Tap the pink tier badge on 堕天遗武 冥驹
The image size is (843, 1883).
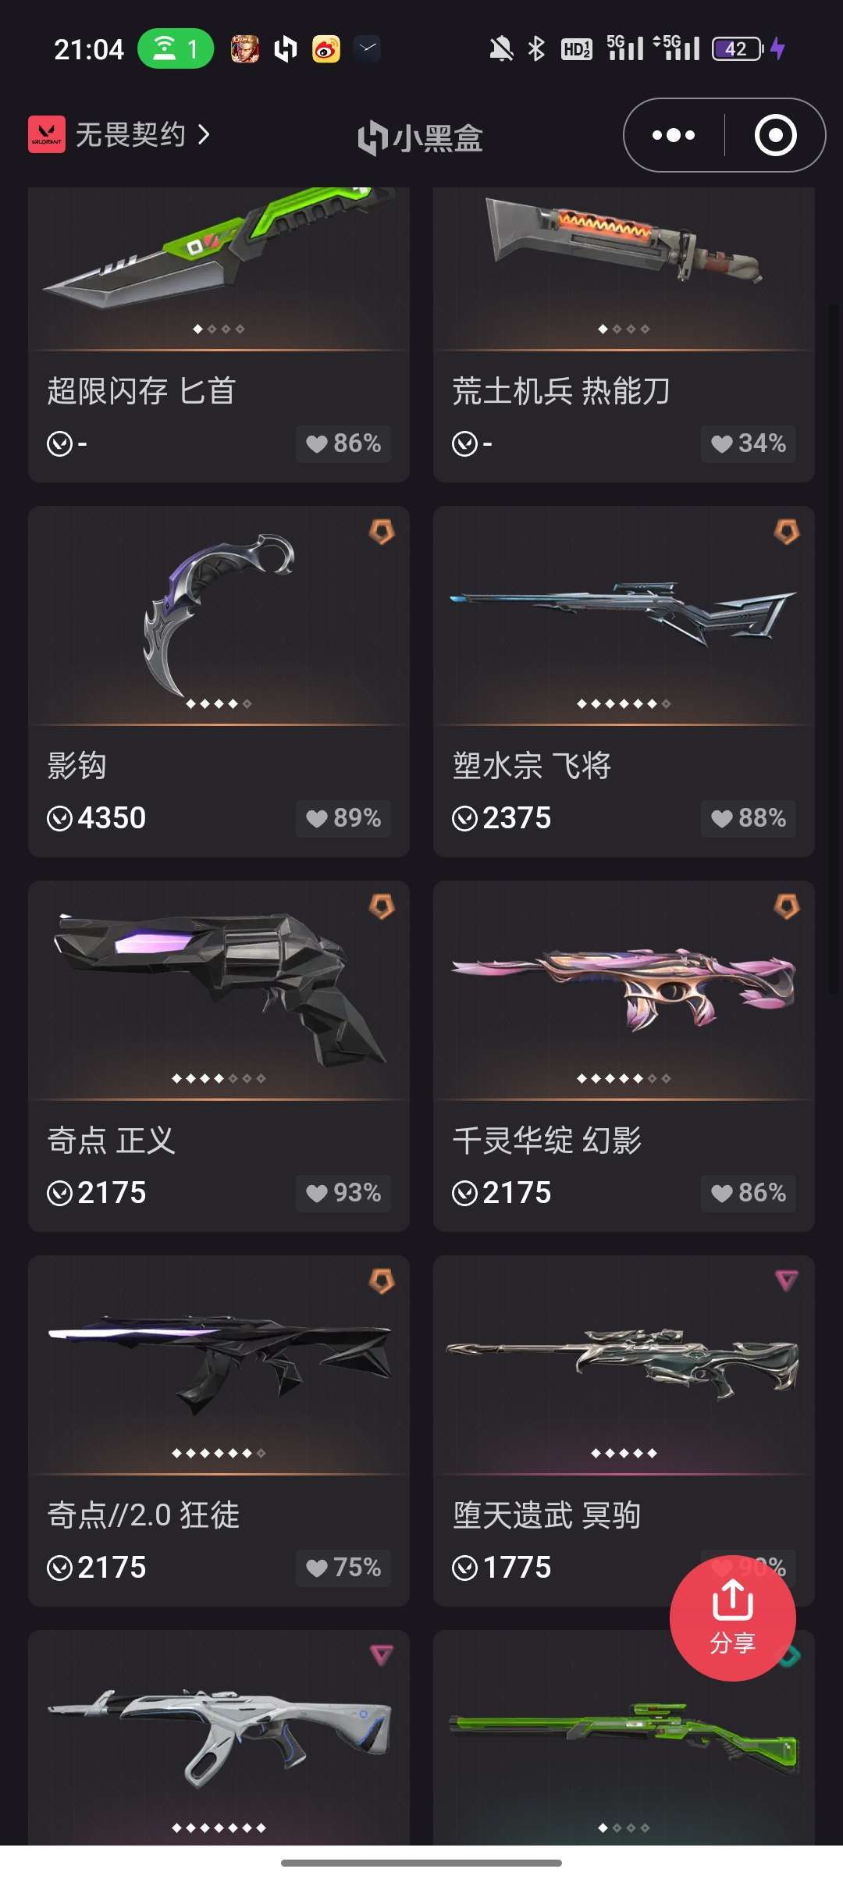tap(787, 1280)
